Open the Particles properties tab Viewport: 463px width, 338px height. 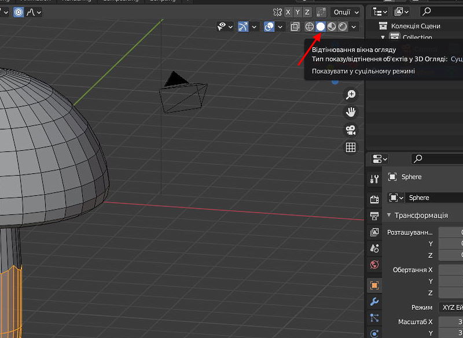click(374, 318)
